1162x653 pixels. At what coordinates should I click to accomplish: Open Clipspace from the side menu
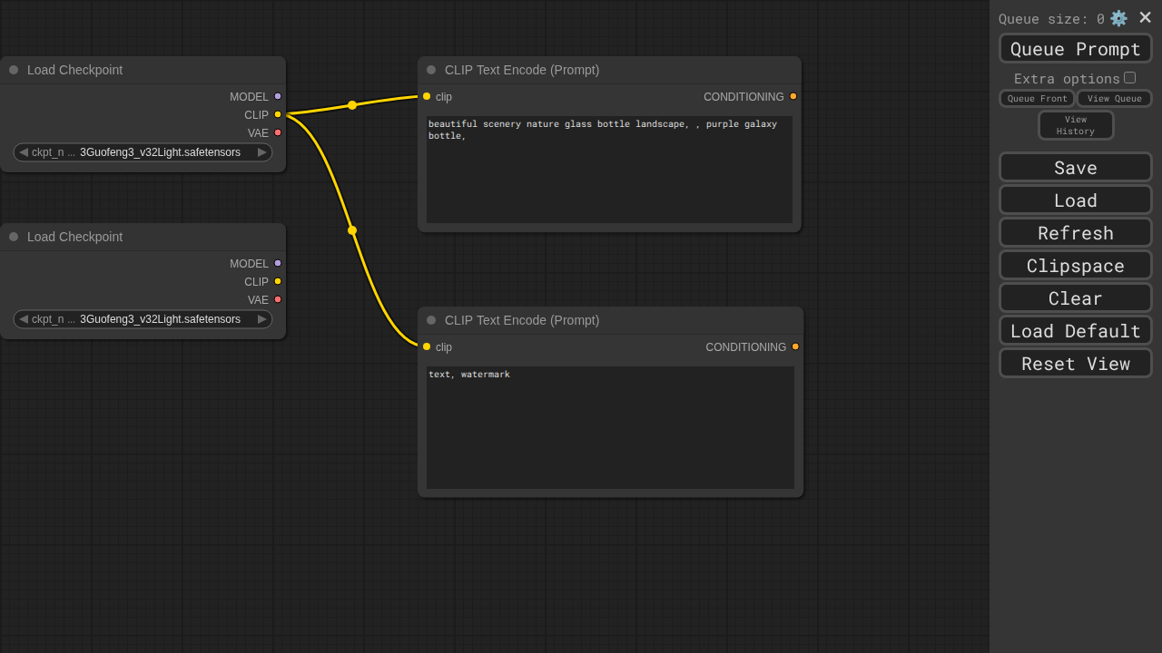click(1076, 265)
